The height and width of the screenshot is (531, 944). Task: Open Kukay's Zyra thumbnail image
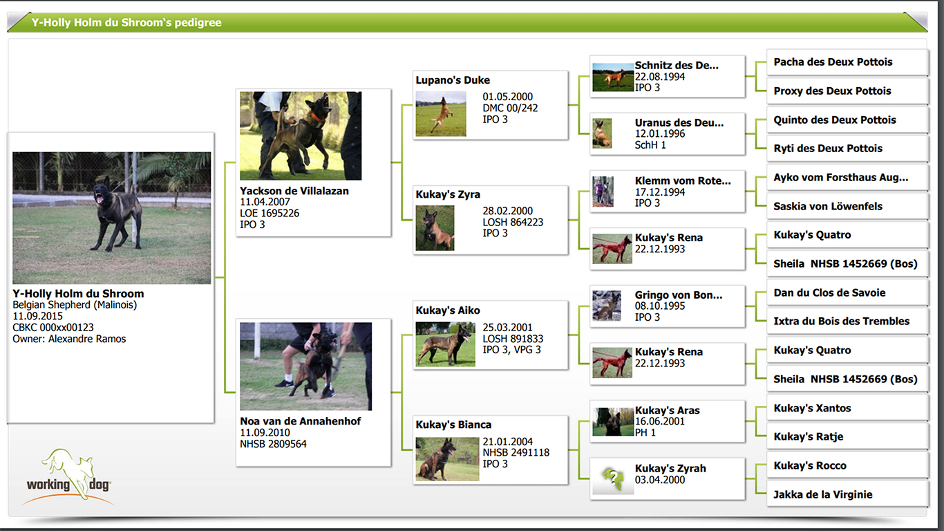(435, 228)
